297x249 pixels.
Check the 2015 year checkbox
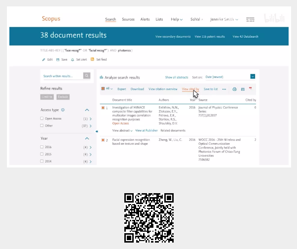[x=42, y=154]
